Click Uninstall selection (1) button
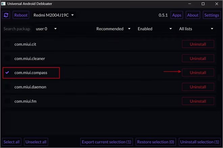This screenshot has height=148, width=223. [x=200, y=142]
